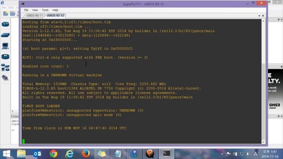
Task: Switch to SuperPuTTY terminal taskbar icon
Action: pos(166,154)
